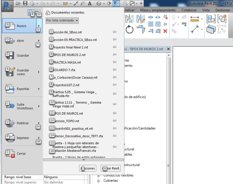
Task: Choose Cerrar in the application menu
Action: click(22, 153)
